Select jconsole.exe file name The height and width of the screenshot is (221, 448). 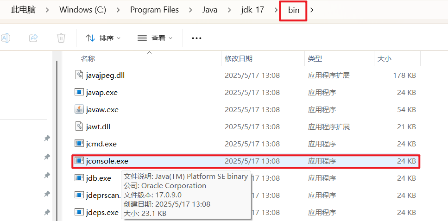tap(107, 161)
